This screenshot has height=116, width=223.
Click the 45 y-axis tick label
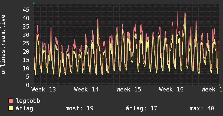pos(26,10)
